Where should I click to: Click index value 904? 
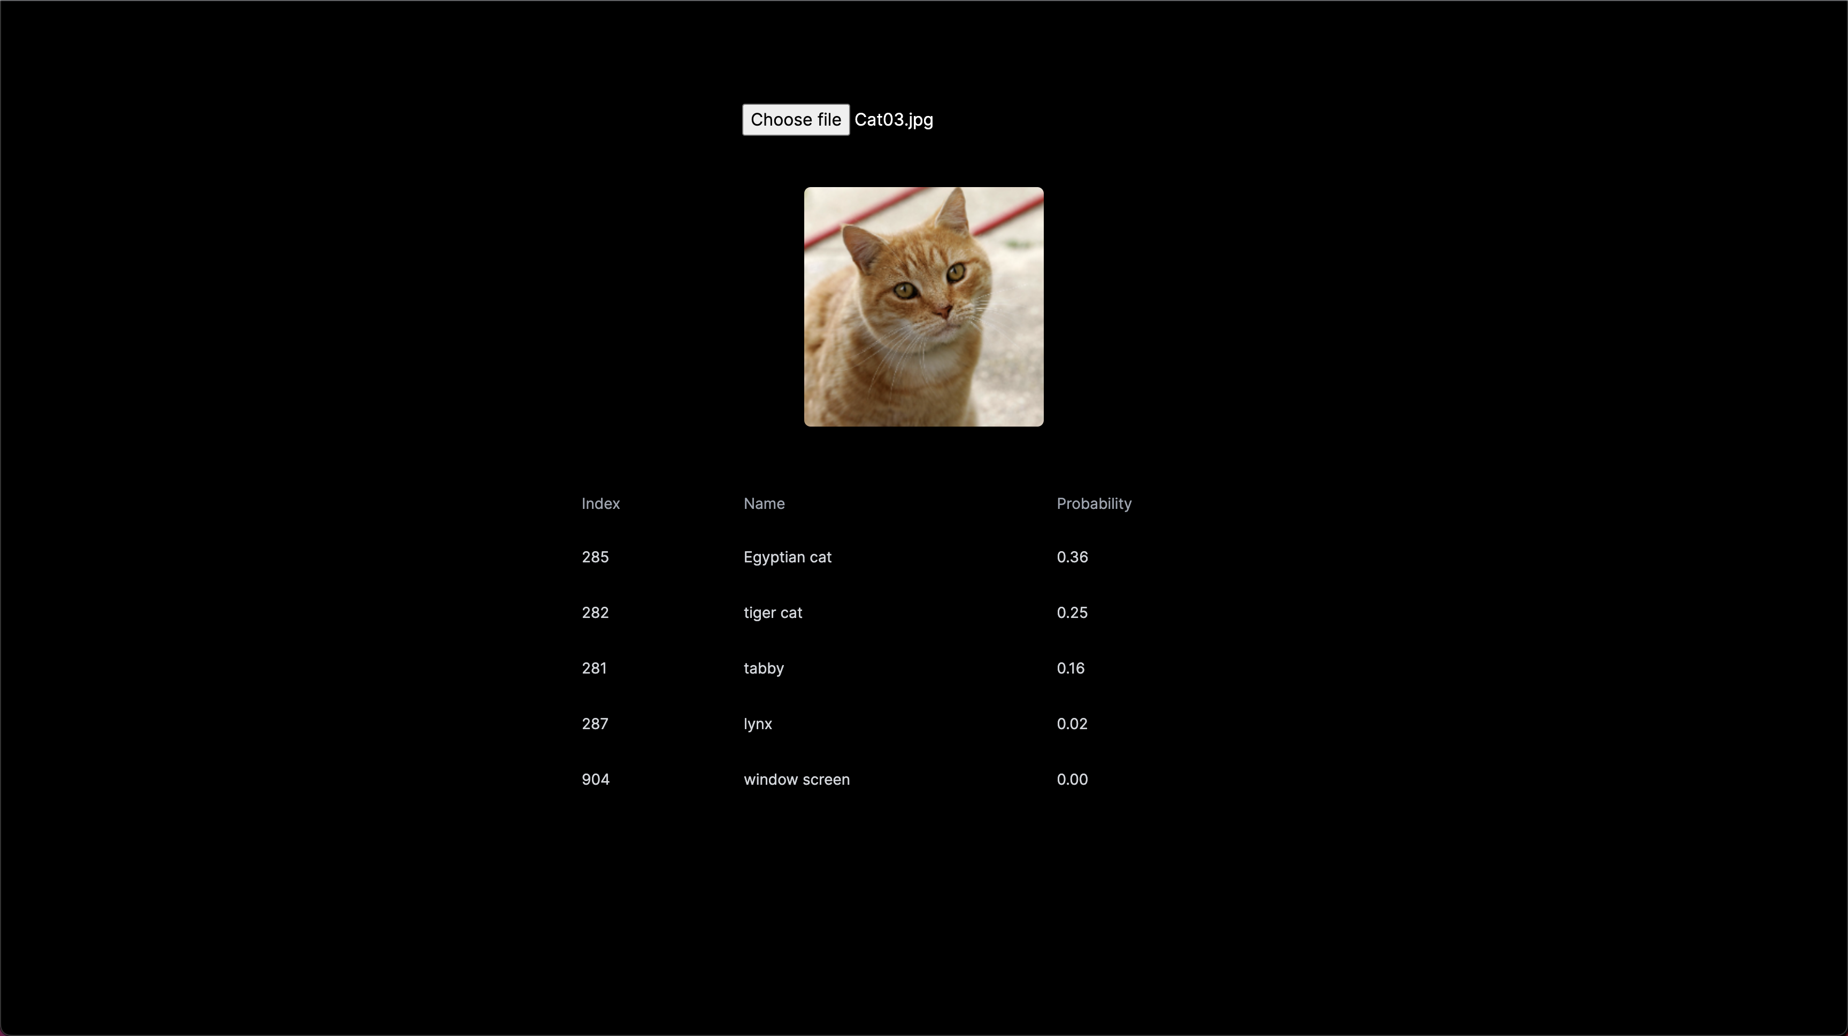tap(596, 779)
